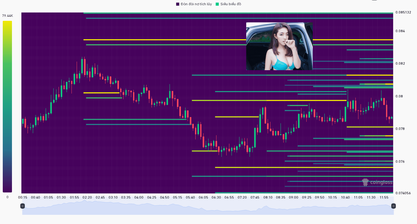Click the 04:25 time axis label

(x=152, y=197)
